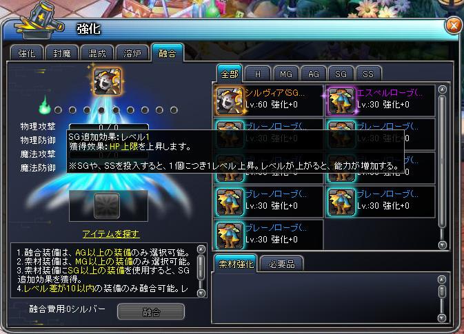Select the シルヴィア SG item icon in list
Viewport: 464px width, 334px height.
[x=230, y=101]
